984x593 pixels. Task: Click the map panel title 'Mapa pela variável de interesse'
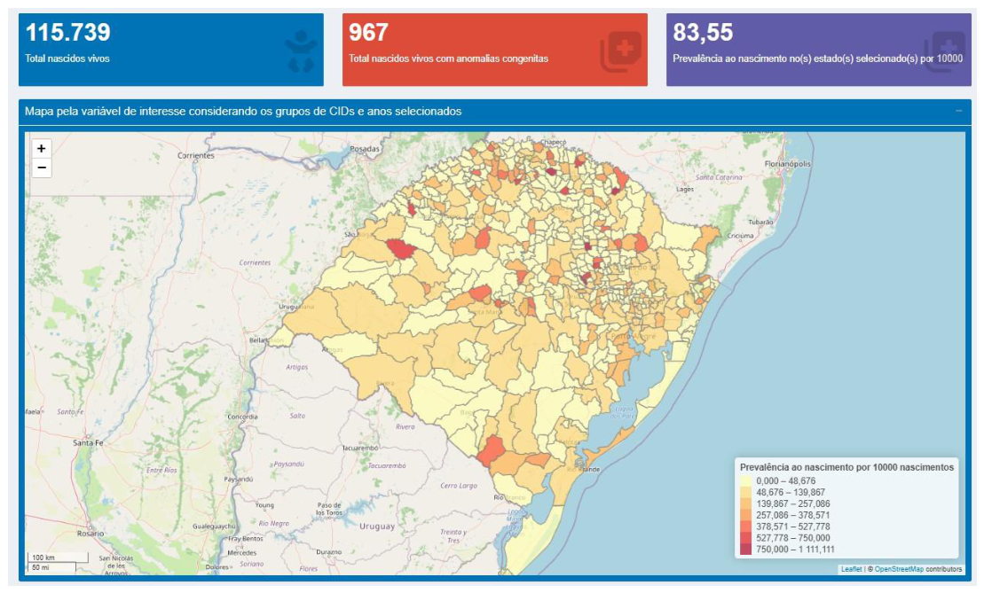[243, 112]
